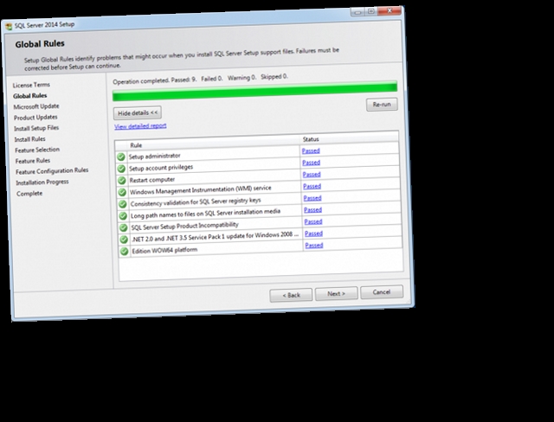Select Edition WOW64 platform rule text
This screenshot has height=422, width=554.
tap(164, 251)
